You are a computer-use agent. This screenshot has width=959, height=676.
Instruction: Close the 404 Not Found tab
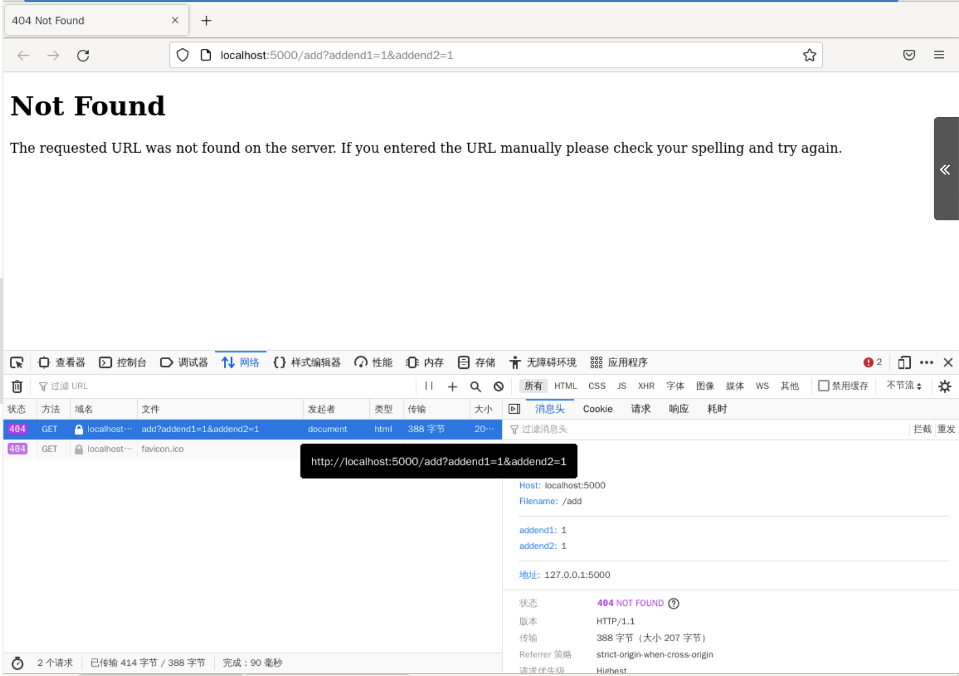coord(175,20)
